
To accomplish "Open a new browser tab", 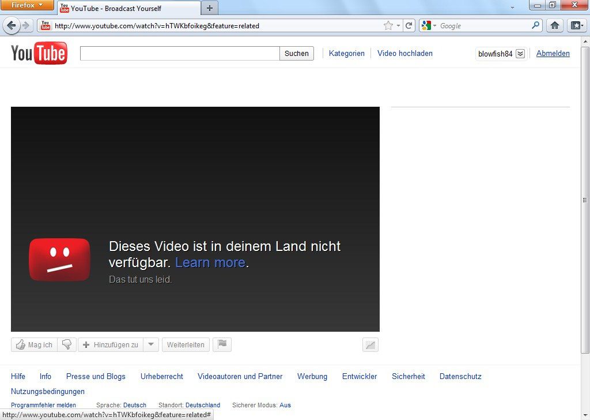I will click(209, 8).
